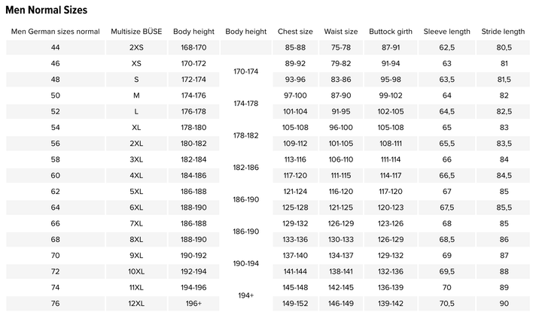Image resolution: width=542 pixels, height=321 pixels.
Task: Click the 12XL multisize cell
Action: tap(136, 303)
